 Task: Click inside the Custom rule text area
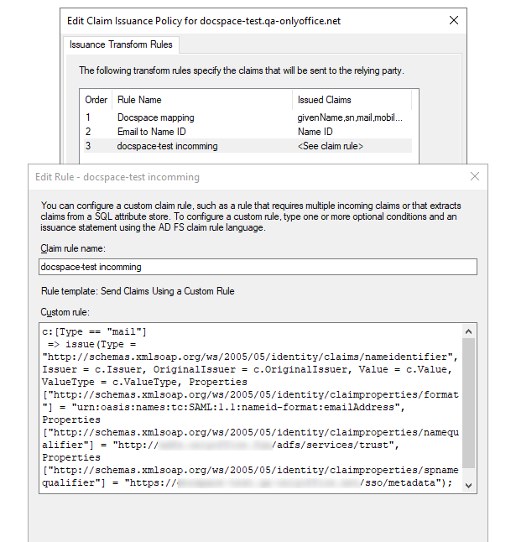(251, 408)
